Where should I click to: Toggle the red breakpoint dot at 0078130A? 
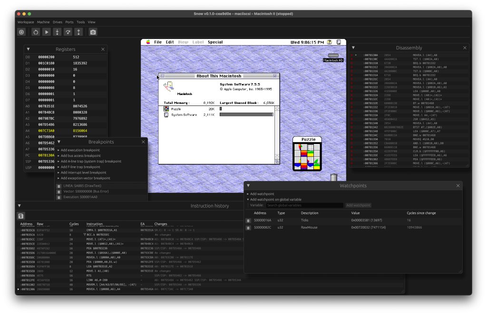click(352, 55)
